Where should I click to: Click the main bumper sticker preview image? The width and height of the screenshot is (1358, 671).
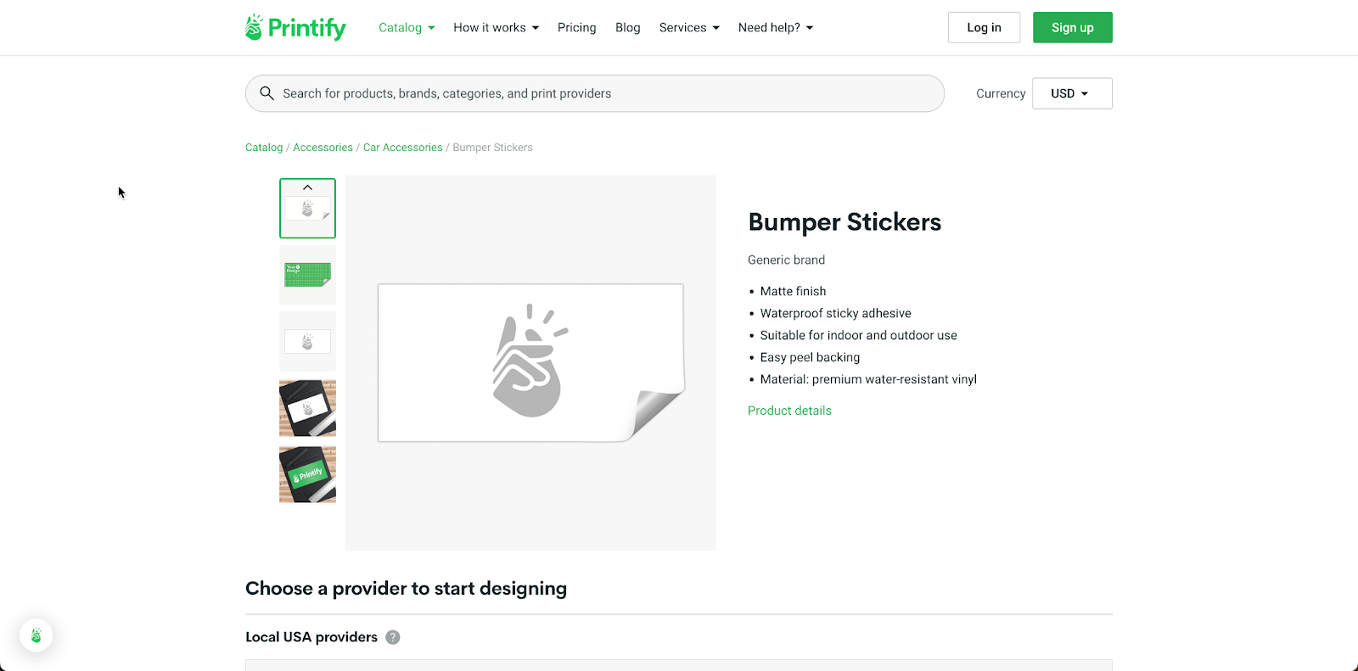(530, 363)
